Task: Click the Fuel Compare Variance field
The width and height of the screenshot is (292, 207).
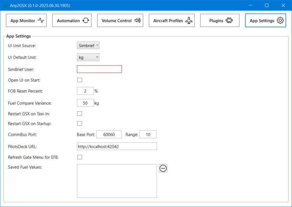Action: 85,103
